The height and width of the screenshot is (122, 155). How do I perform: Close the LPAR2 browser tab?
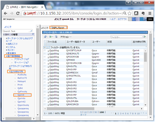tap(42, 7)
